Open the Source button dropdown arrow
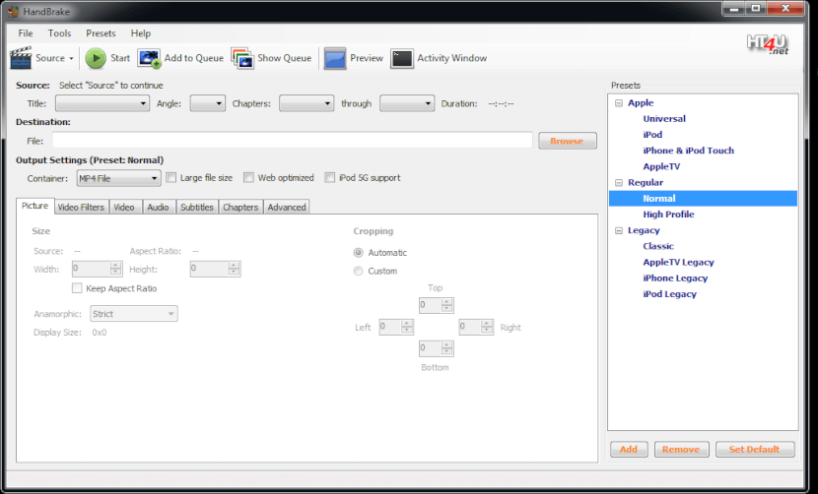The image size is (818, 494). point(72,58)
